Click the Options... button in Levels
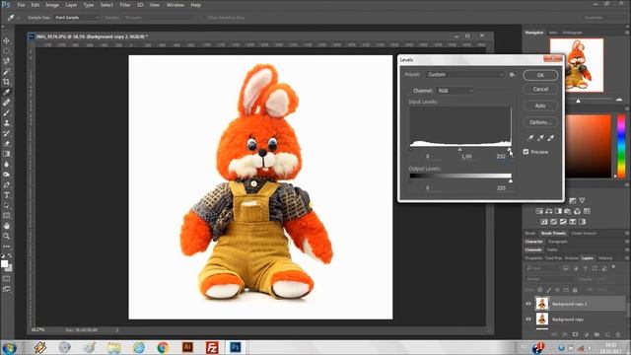The height and width of the screenshot is (355, 631). tap(540, 122)
